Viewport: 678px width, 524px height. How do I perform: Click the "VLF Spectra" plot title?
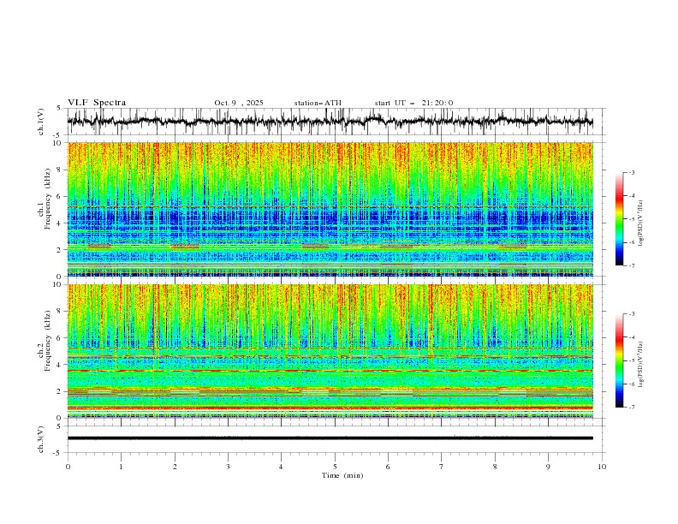(97, 103)
